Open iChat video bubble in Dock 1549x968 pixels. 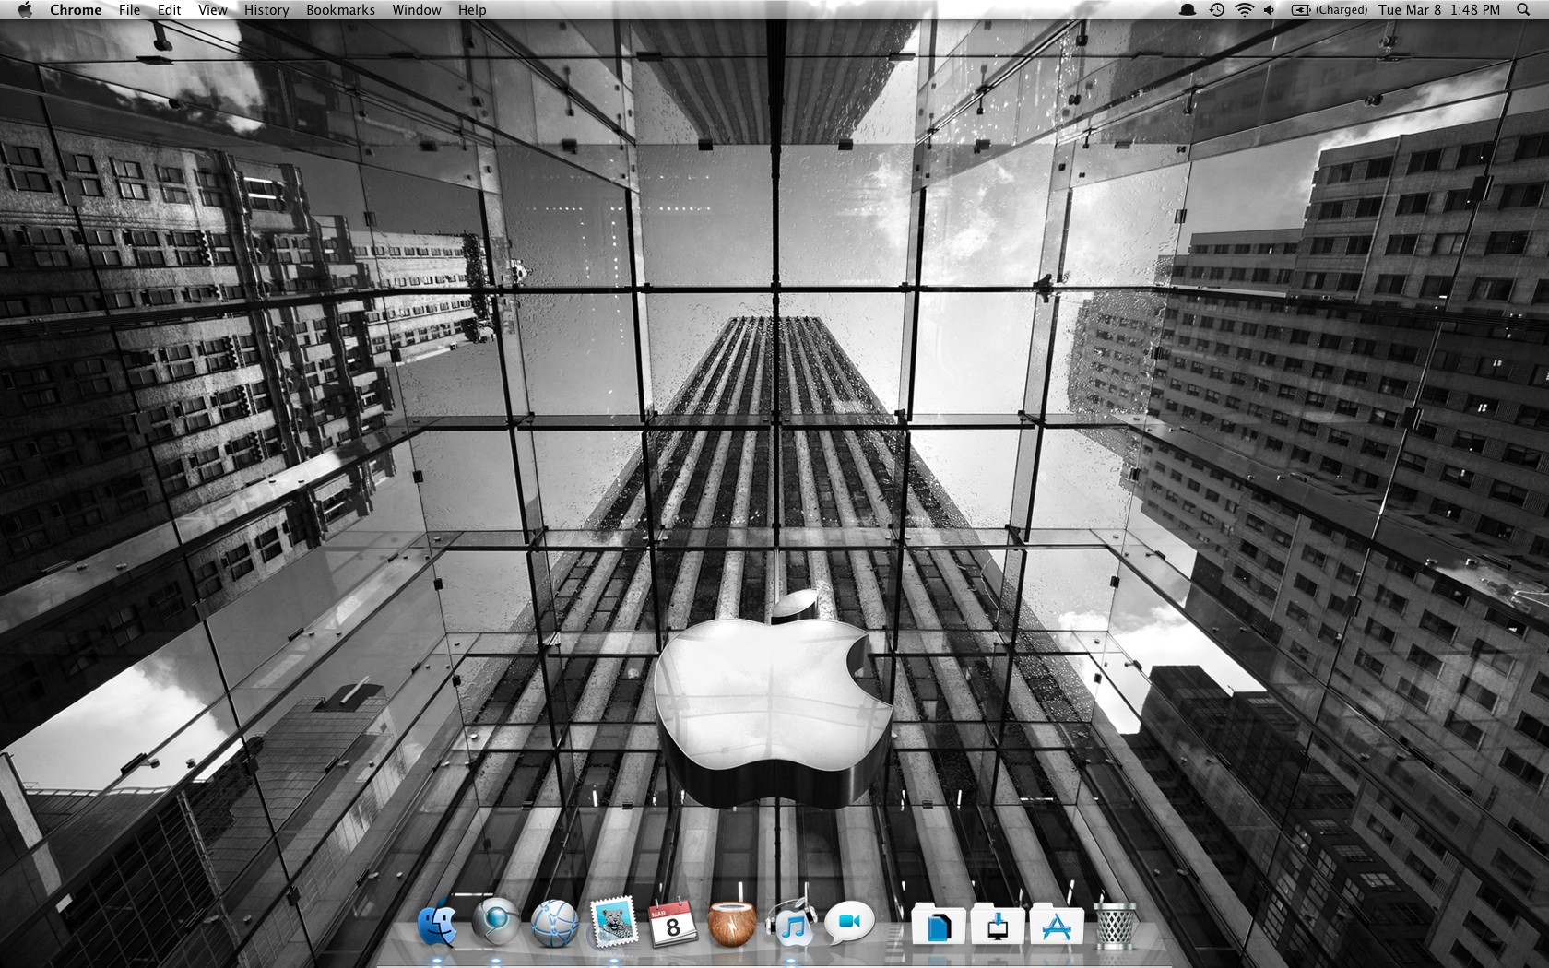pyautogui.click(x=849, y=923)
